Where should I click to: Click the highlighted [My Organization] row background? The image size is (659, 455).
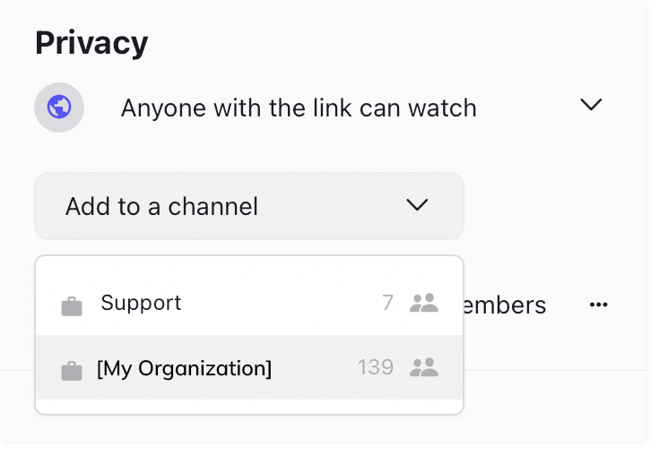[x=249, y=367]
